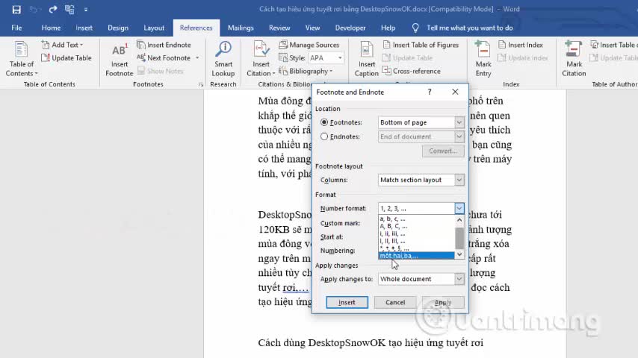Open Smart Lookup research
Image resolution: width=638 pixels, height=358 pixels.
pos(223,59)
